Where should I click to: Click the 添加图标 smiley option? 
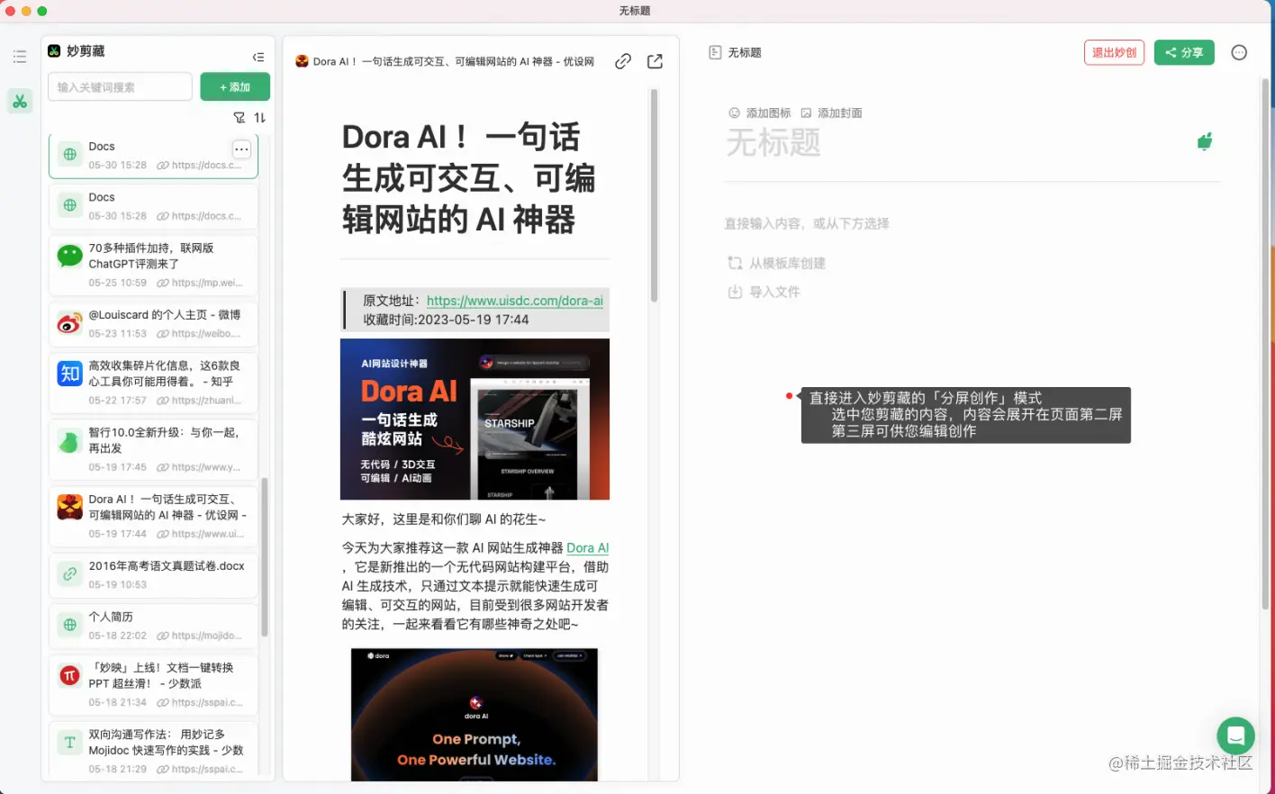tap(760, 113)
